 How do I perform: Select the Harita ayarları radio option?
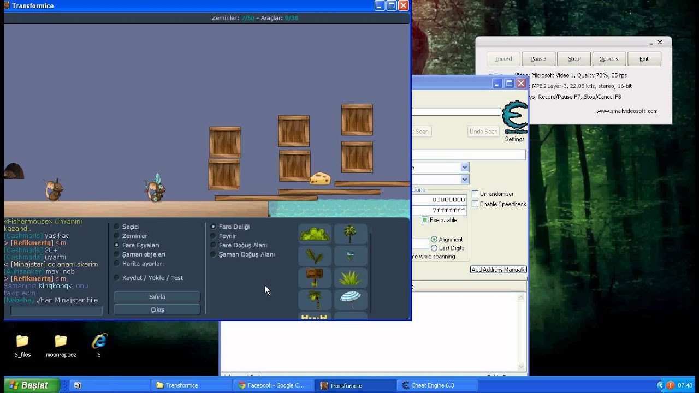116,264
